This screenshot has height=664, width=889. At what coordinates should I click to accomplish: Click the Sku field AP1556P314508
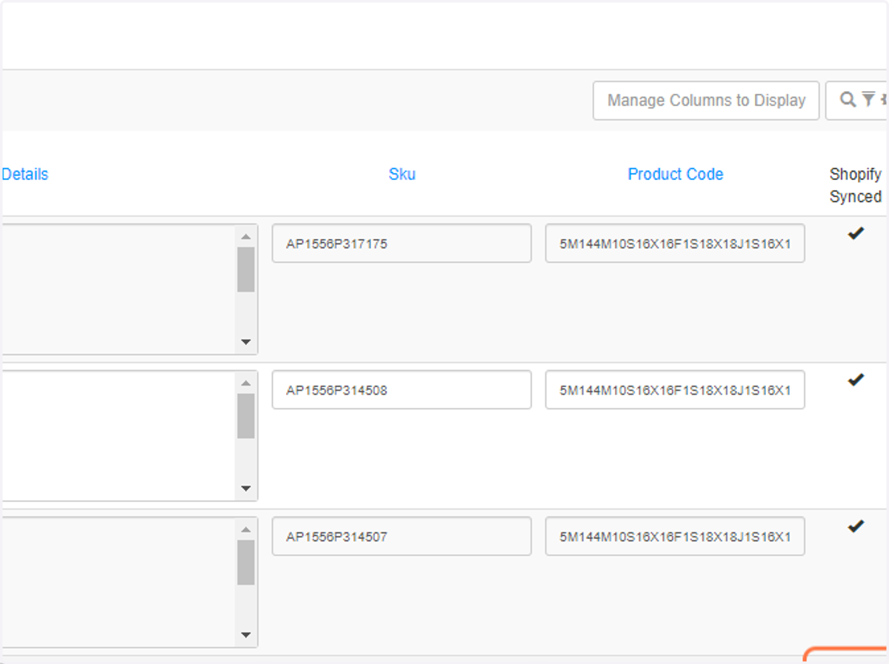(402, 390)
